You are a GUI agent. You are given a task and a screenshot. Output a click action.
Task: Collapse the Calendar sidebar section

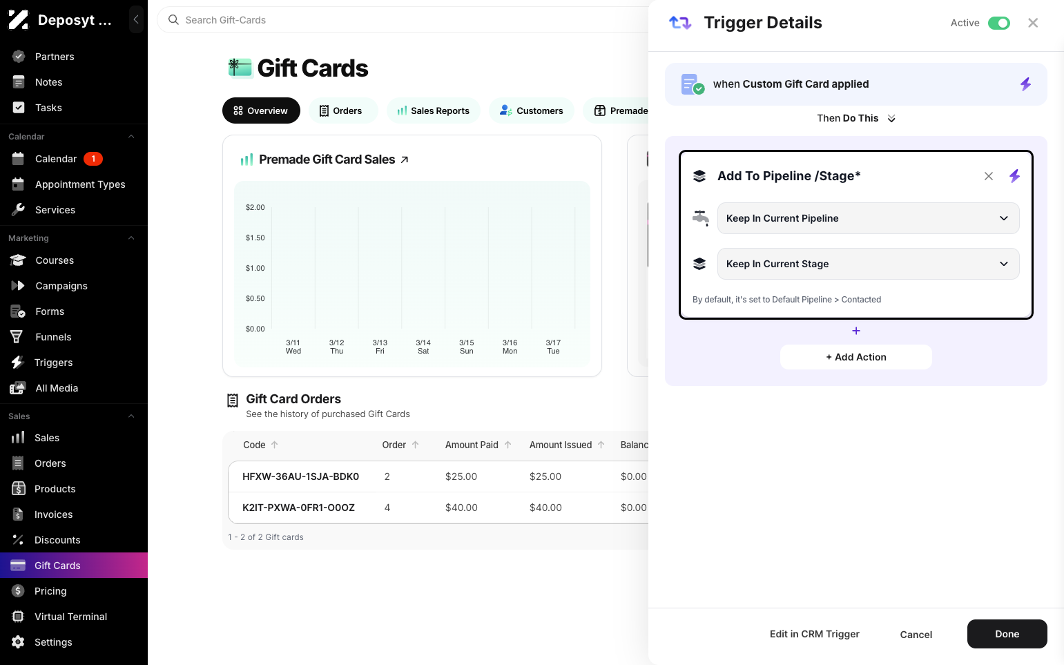coord(131,137)
